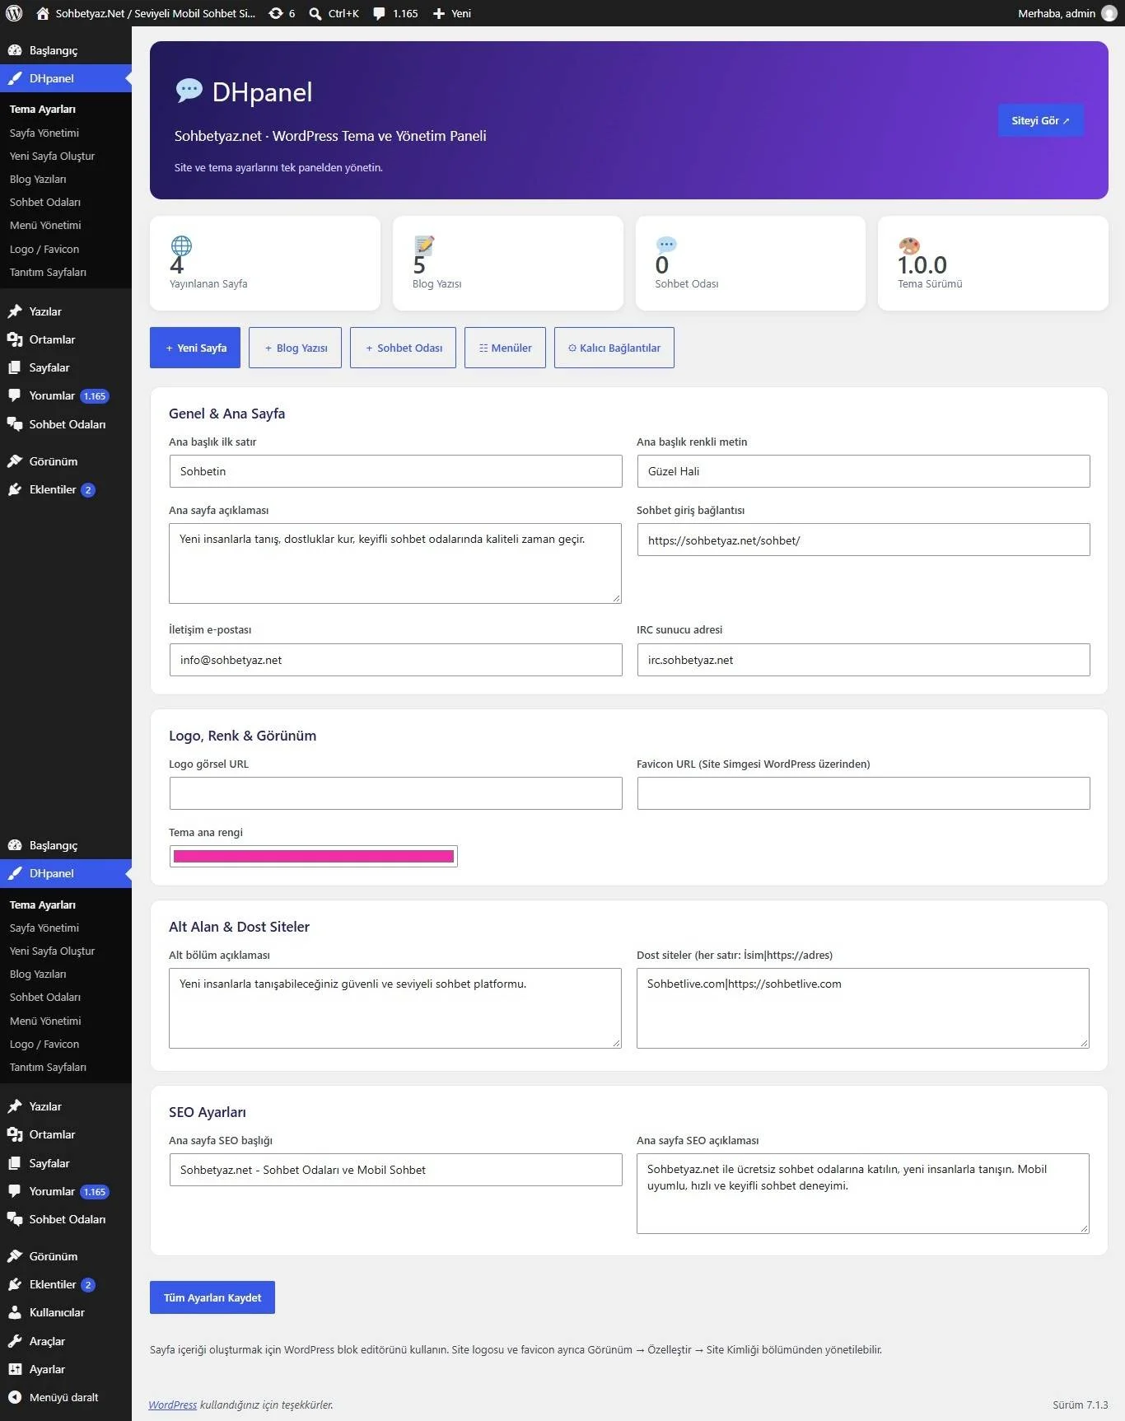Select the Sohbet giriş bağlantısı field
This screenshot has height=1421, width=1125.
[x=864, y=540]
